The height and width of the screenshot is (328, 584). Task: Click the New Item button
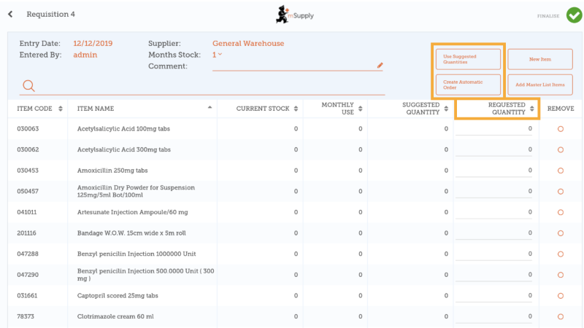pyautogui.click(x=540, y=59)
